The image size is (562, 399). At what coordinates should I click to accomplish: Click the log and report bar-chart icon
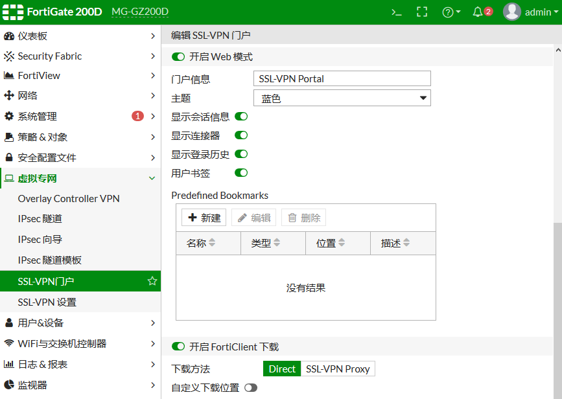(8, 364)
